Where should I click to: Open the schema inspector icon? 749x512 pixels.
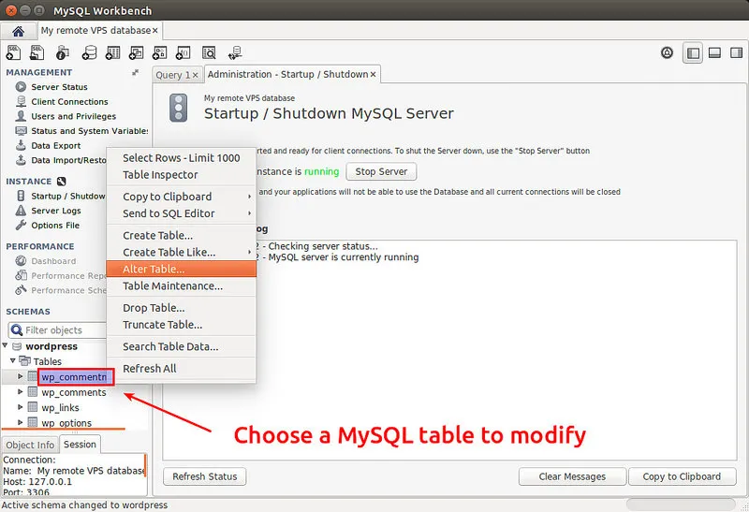63,52
